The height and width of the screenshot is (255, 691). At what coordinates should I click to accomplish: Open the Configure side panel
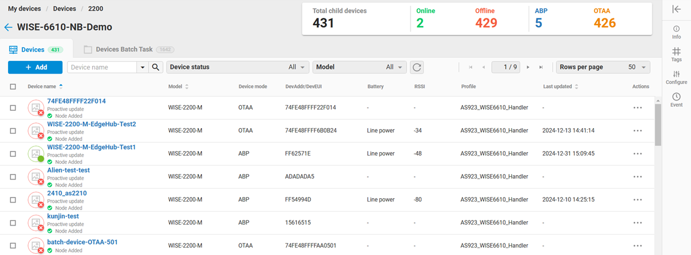click(676, 77)
